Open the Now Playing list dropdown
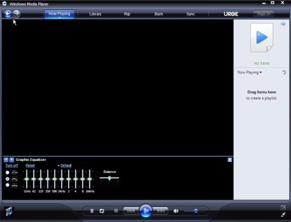This screenshot has width=291, height=222. point(249,72)
